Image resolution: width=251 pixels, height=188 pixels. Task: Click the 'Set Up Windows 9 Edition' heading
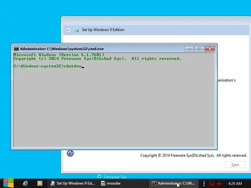(x=103, y=30)
